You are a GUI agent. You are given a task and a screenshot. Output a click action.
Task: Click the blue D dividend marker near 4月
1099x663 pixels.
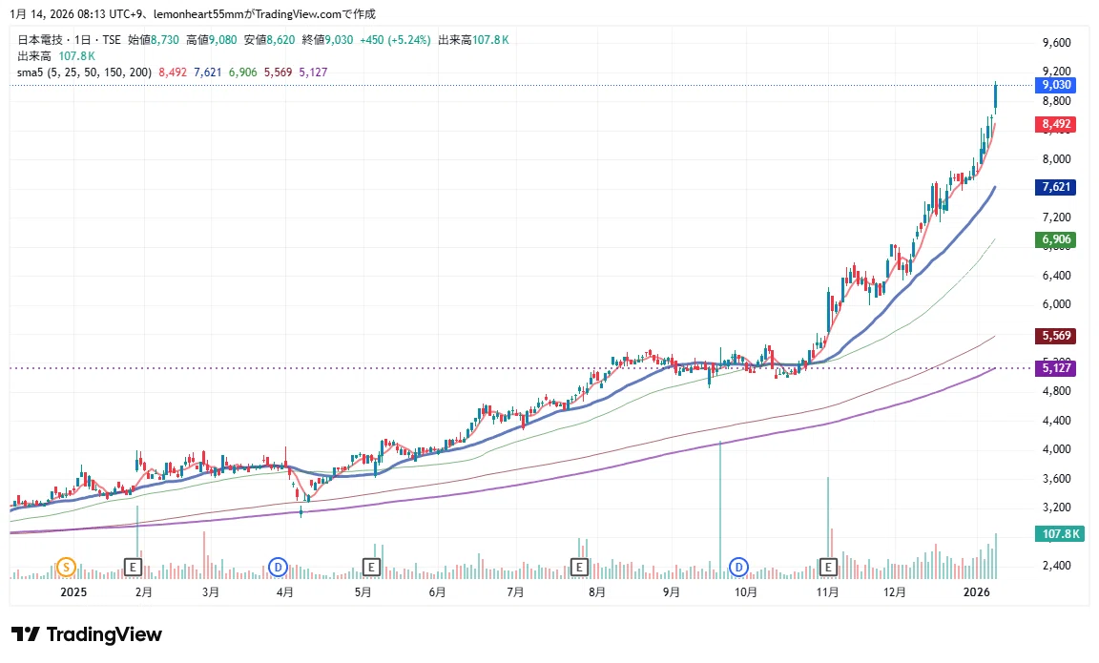tap(279, 567)
